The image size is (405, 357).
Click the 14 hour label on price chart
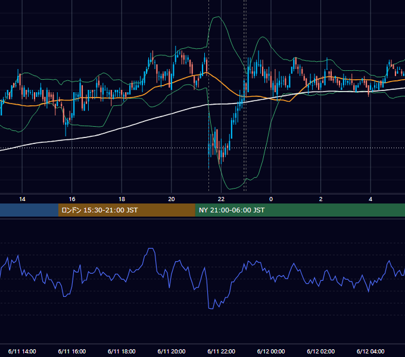point(22,199)
